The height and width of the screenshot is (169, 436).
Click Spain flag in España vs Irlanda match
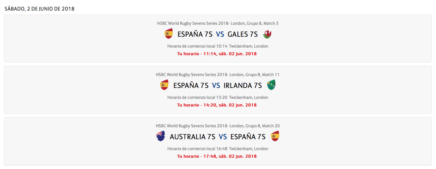pyautogui.click(x=164, y=85)
